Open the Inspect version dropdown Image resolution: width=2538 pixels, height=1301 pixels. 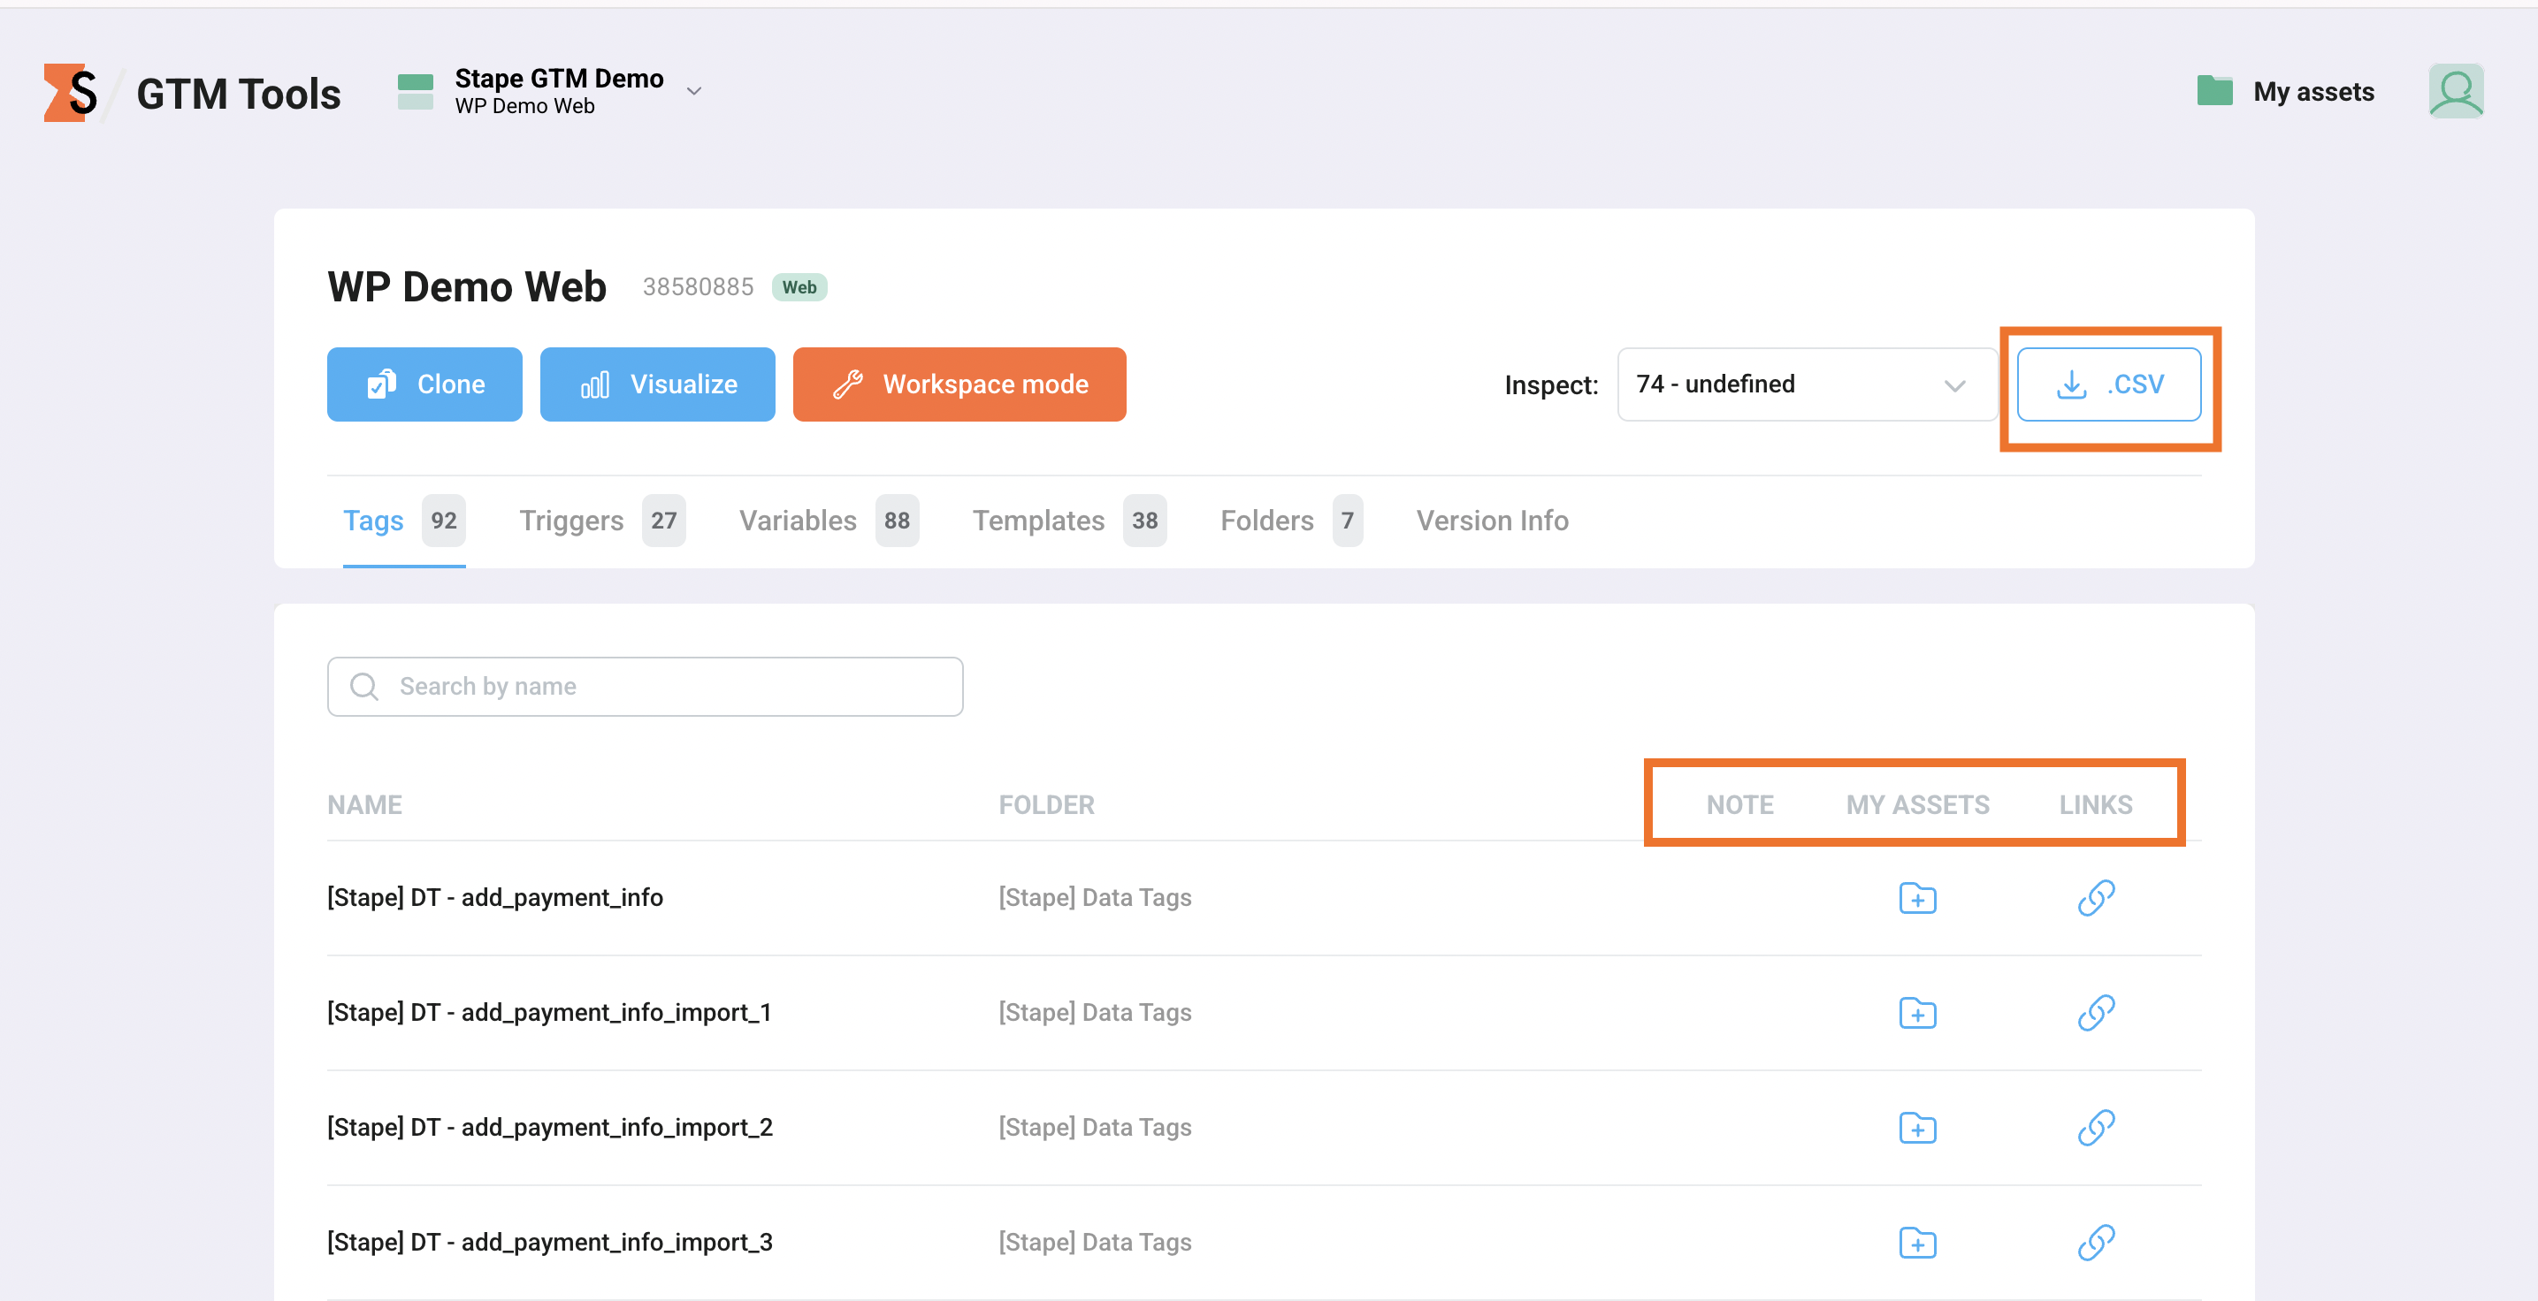pos(1806,384)
